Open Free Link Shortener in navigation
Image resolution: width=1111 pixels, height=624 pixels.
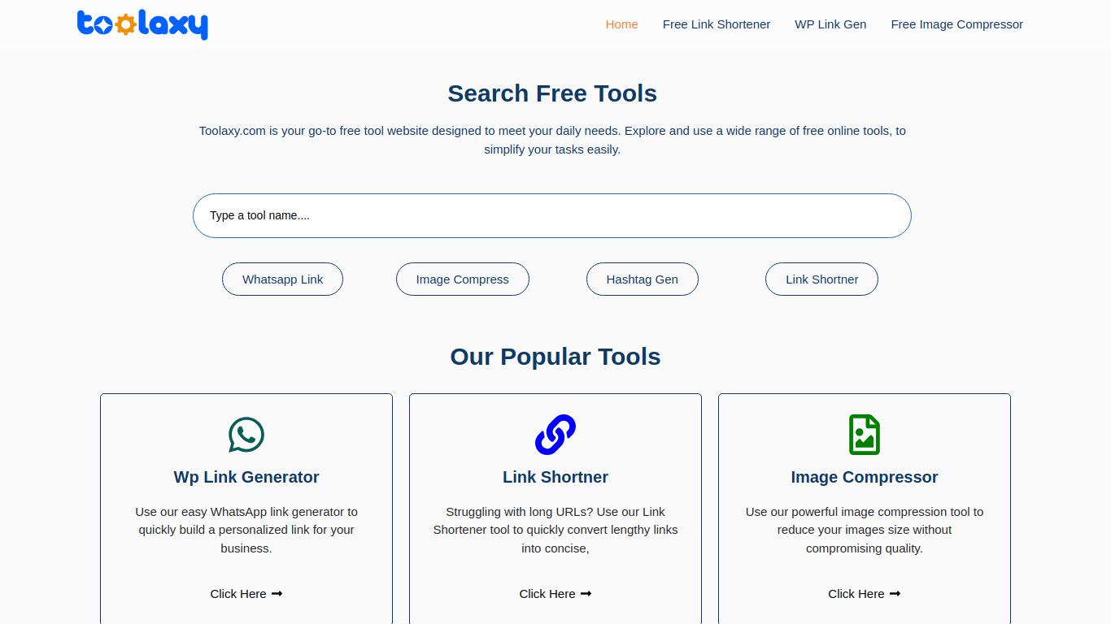(717, 24)
